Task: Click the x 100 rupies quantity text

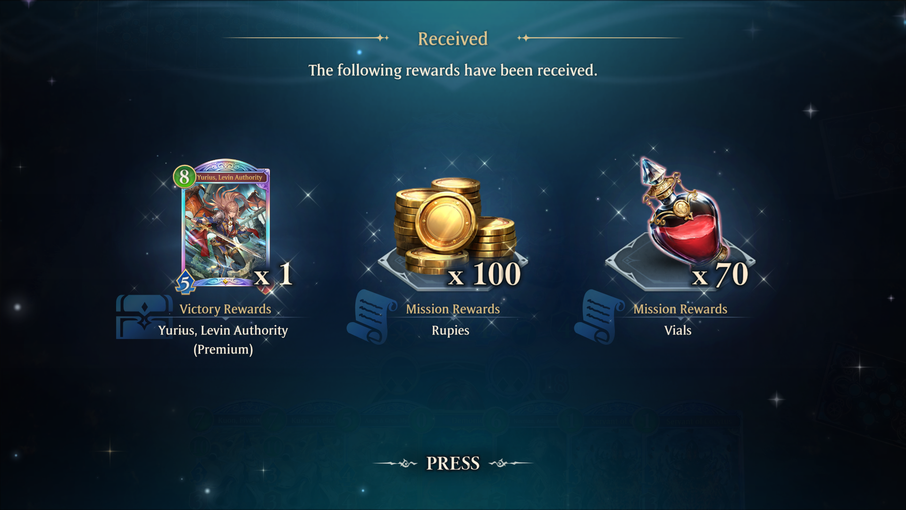Action: [484, 274]
